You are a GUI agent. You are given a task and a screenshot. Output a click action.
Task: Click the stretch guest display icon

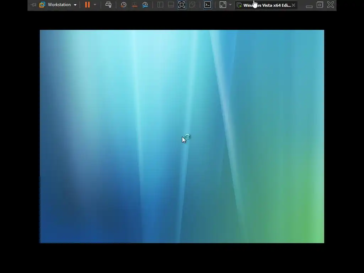[x=223, y=5]
